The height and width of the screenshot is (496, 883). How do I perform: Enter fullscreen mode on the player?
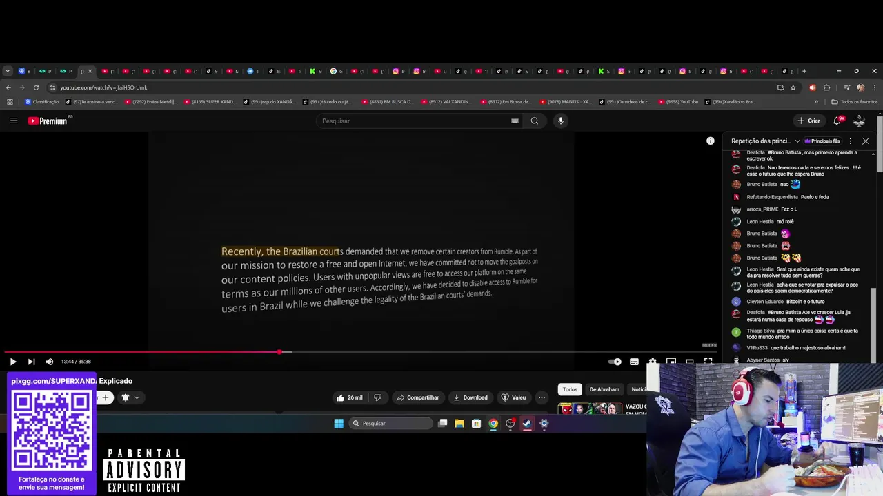708,361
